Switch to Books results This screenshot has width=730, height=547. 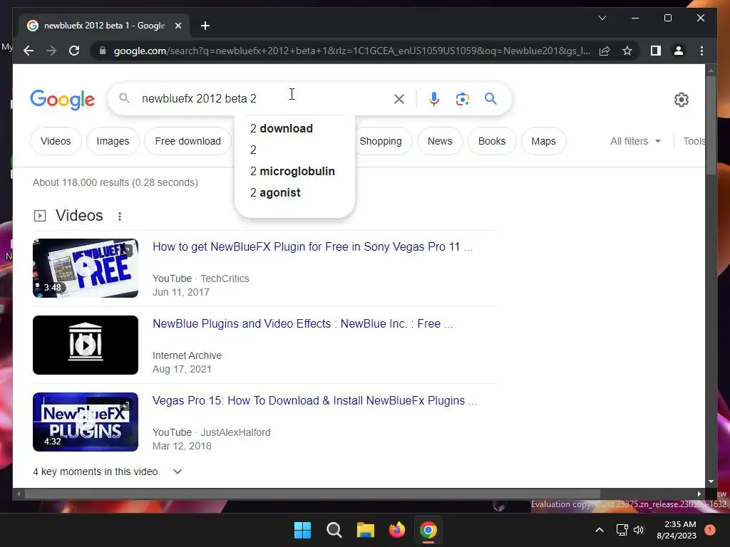pyautogui.click(x=492, y=141)
